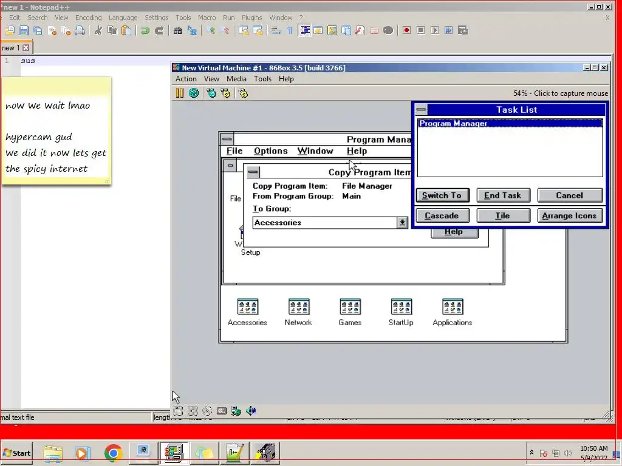
Task: Click Cancel in the Task List
Action: pyautogui.click(x=570, y=195)
